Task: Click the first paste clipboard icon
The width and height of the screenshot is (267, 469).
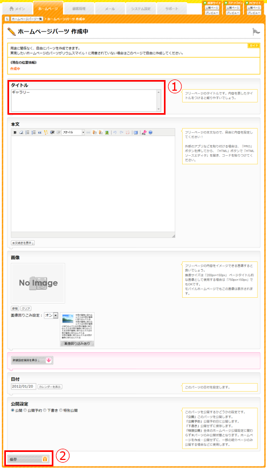Action: (x=95, y=132)
